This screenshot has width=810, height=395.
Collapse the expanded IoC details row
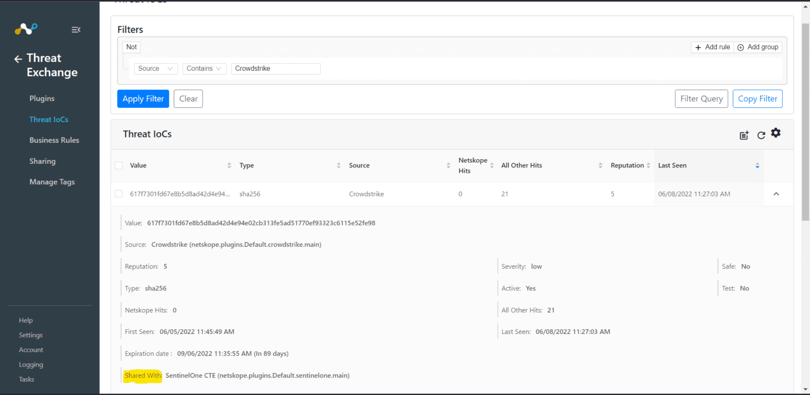(776, 194)
